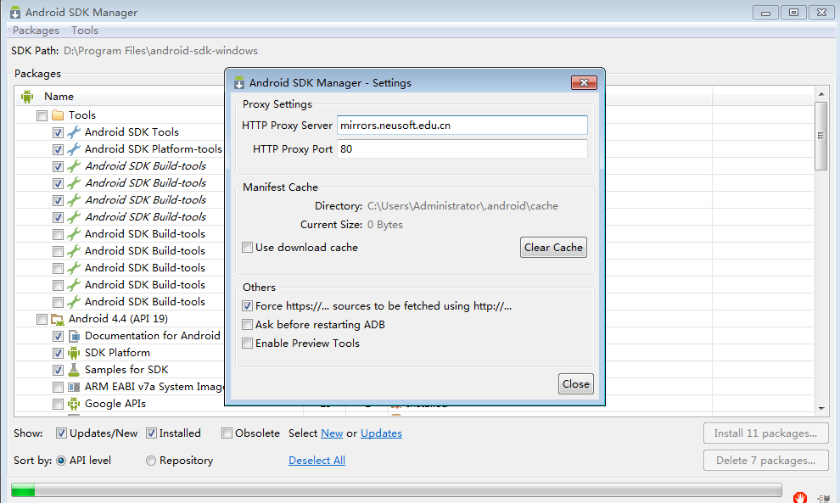Open the log window icon at bottom right
The height and width of the screenshot is (503, 840).
click(x=823, y=498)
